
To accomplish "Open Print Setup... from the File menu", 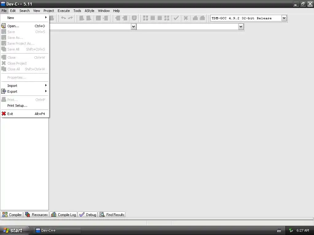I will (25, 106).
